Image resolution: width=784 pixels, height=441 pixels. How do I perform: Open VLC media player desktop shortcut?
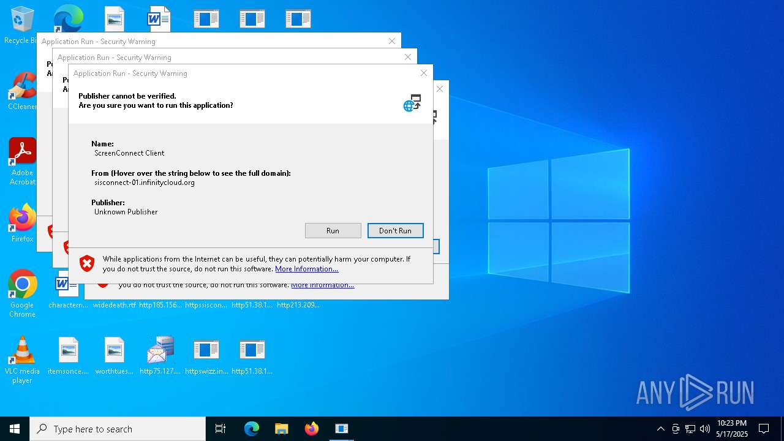pos(22,360)
